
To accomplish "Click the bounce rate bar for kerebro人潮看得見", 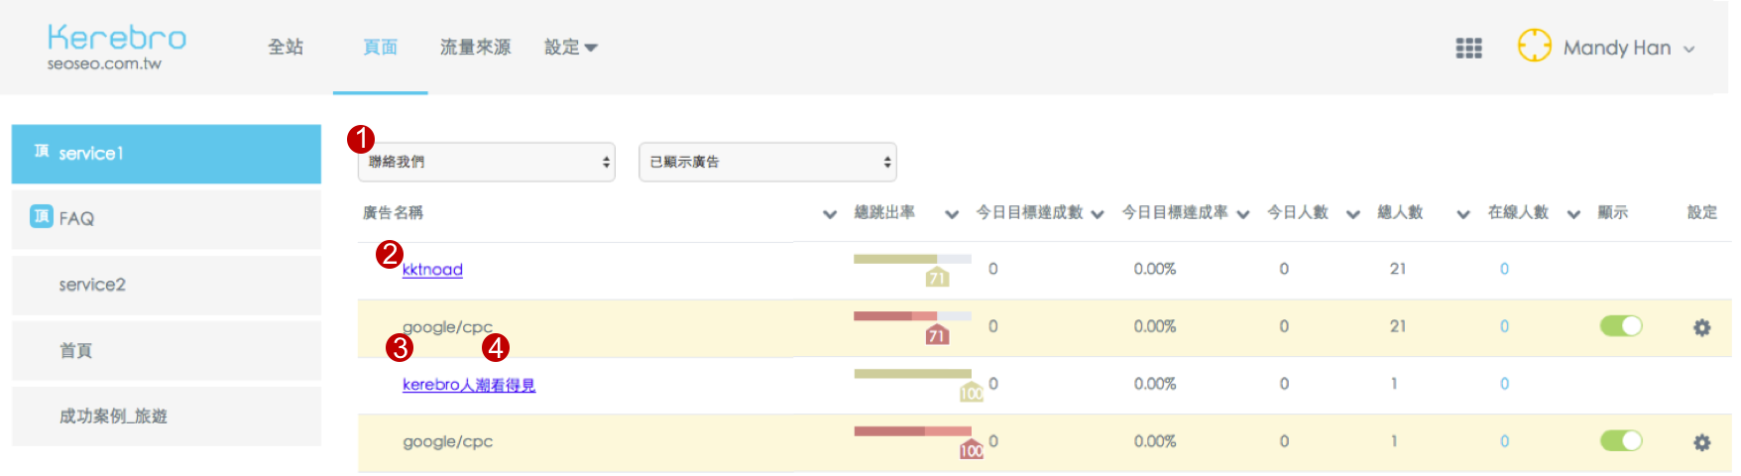I will (912, 374).
